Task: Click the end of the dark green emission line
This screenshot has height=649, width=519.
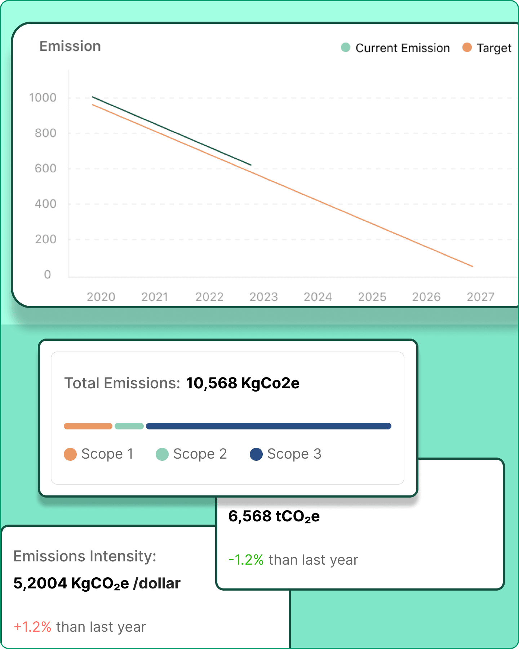Action: click(250, 165)
